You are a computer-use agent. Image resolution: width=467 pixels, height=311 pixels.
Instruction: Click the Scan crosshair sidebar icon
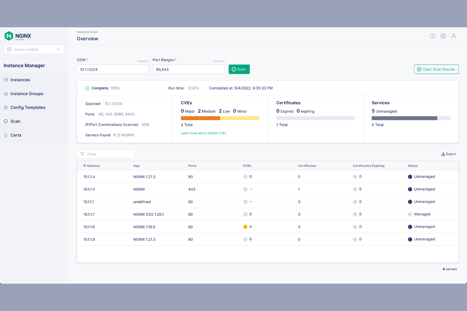pyautogui.click(x=6, y=121)
